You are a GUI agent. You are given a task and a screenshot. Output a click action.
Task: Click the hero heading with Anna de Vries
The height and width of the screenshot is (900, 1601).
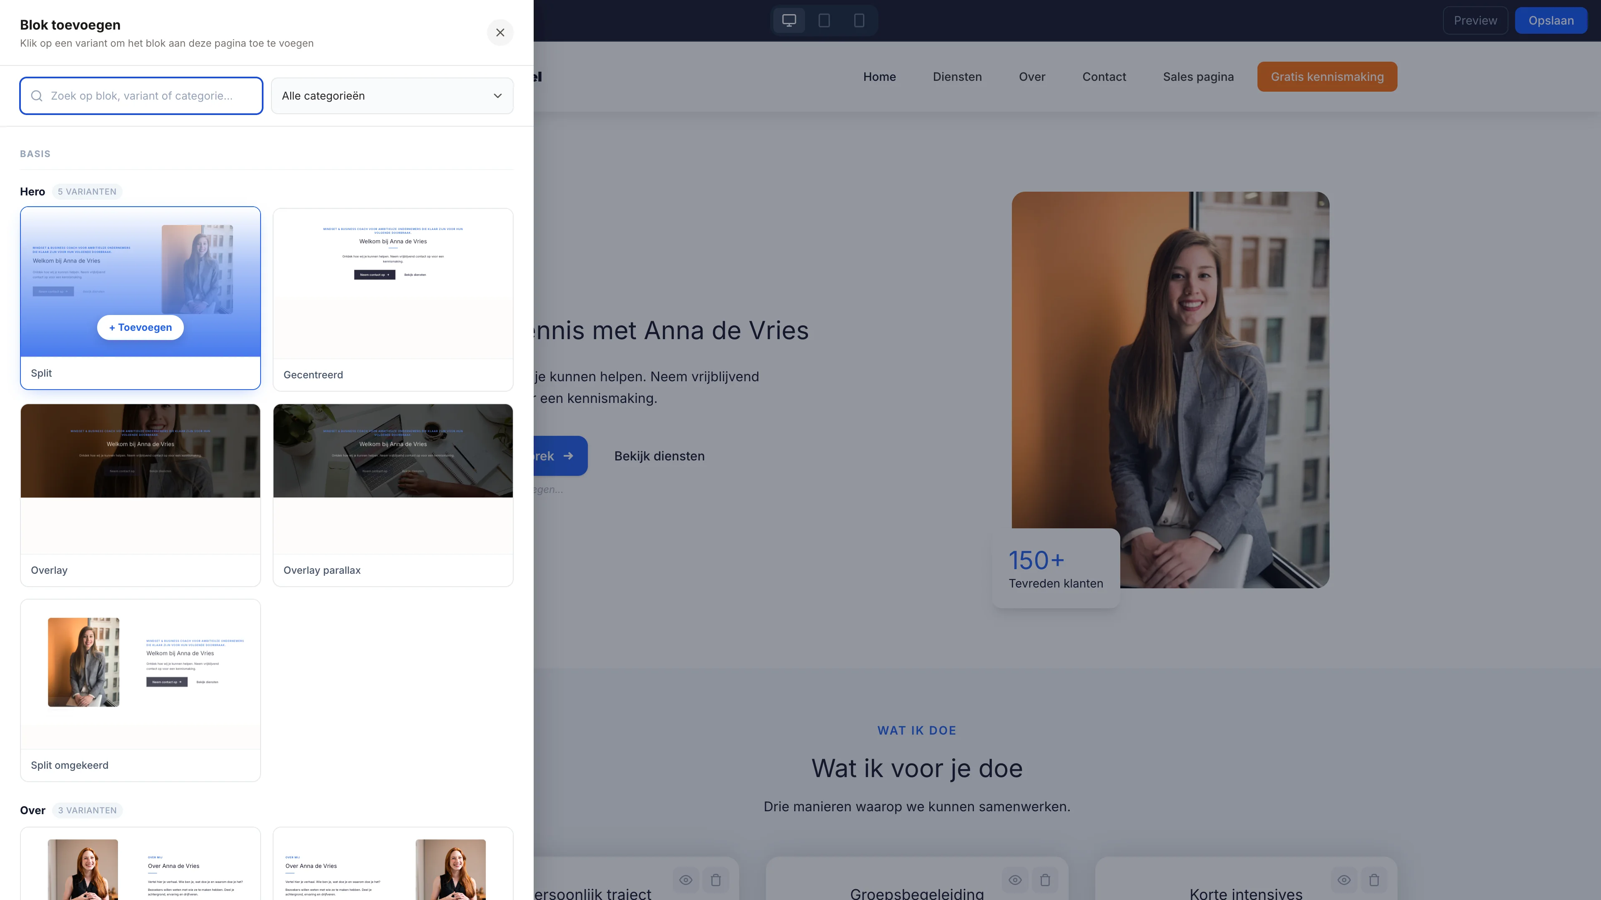click(x=671, y=330)
